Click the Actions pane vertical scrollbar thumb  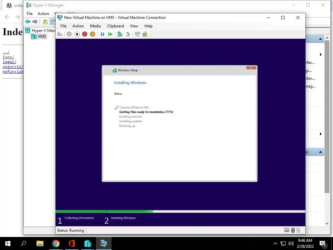click(327, 117)
